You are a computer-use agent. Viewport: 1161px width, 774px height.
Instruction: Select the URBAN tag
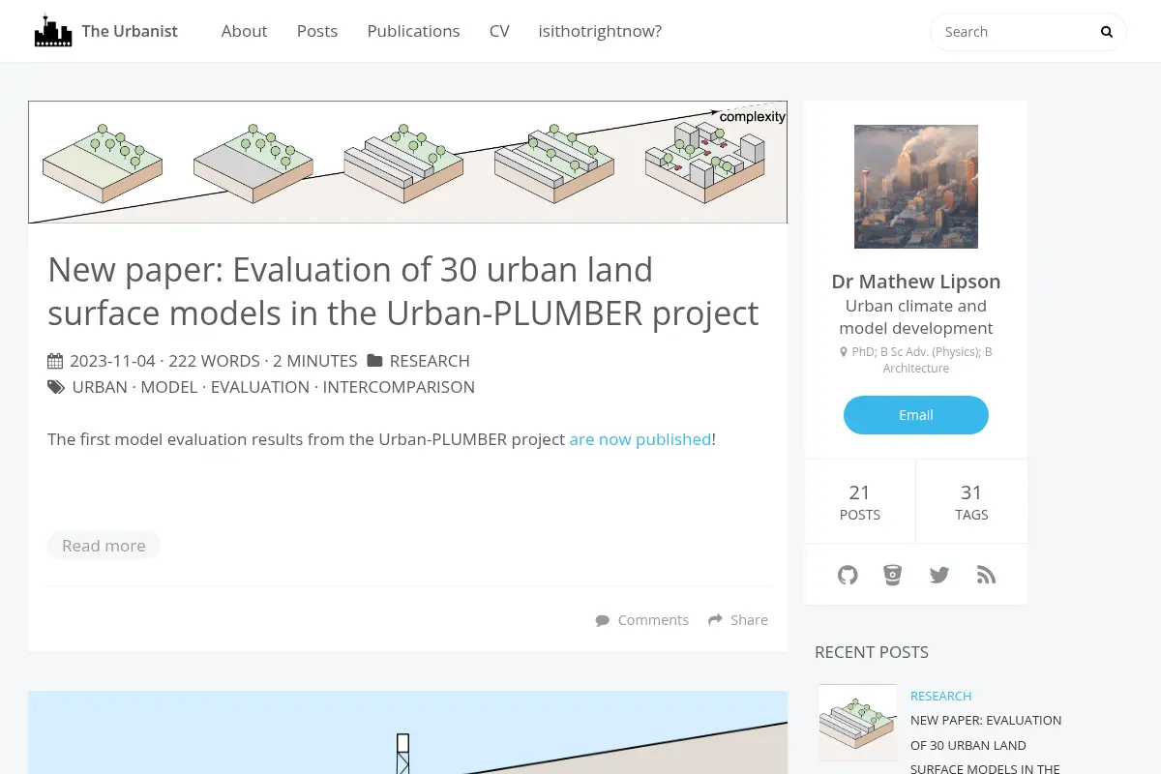(x=100, y=387)
